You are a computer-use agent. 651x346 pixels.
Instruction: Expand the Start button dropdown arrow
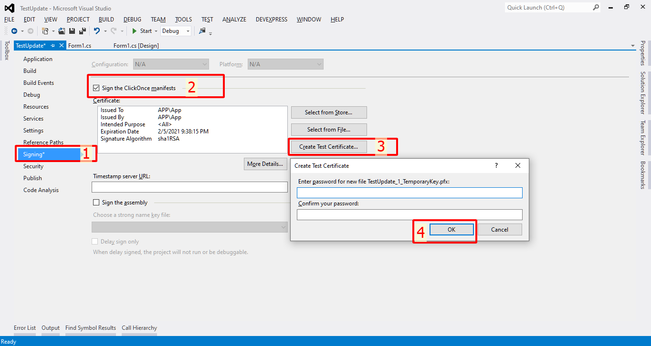[x=156, y=31]
